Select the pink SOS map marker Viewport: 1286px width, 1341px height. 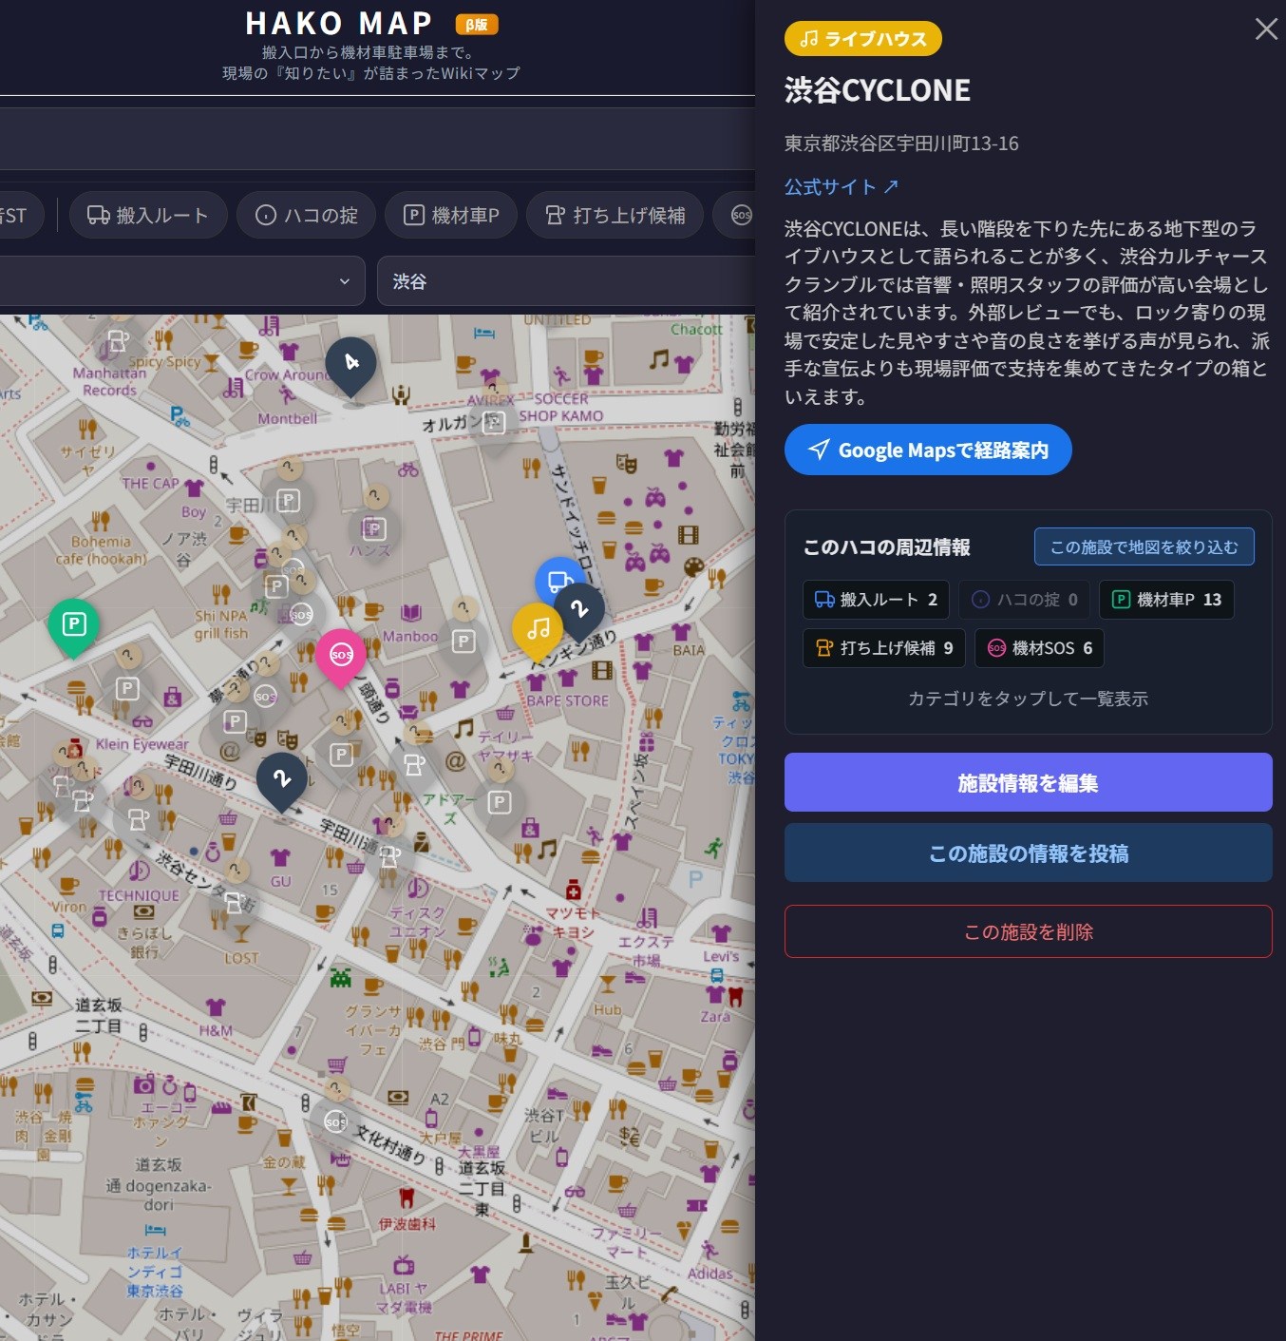click(x=341, y=656)
